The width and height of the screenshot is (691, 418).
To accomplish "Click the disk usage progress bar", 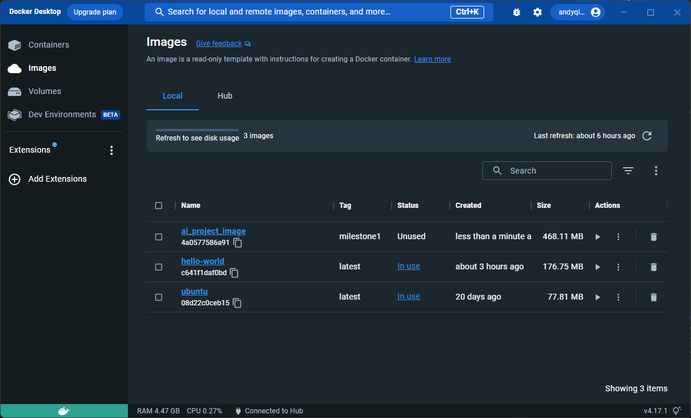I will point(197,130).
